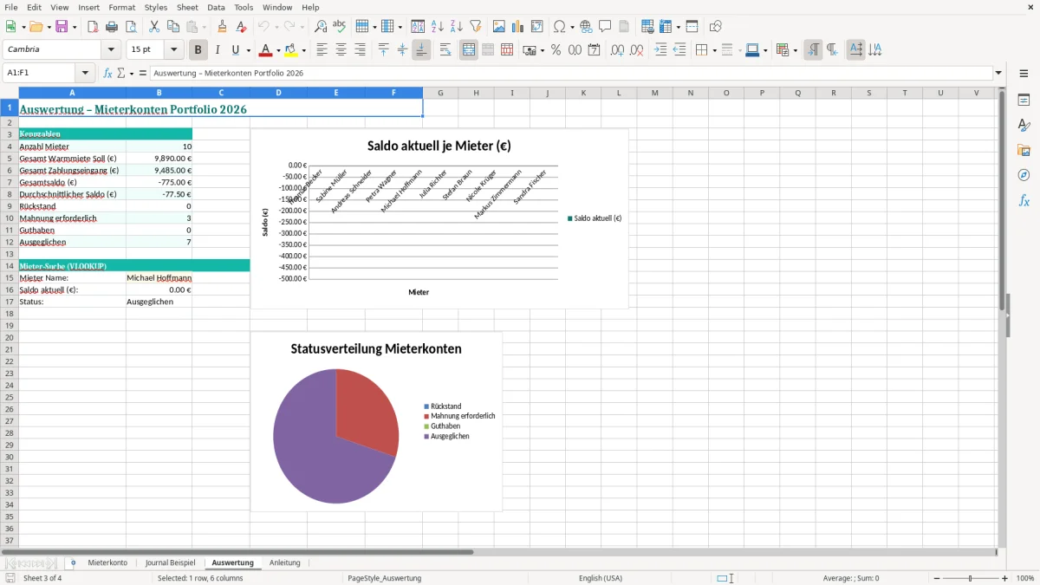Switch to right-to-left paragraph direction
Viewport: 1040px width, 585px height.
click(832, 50)
